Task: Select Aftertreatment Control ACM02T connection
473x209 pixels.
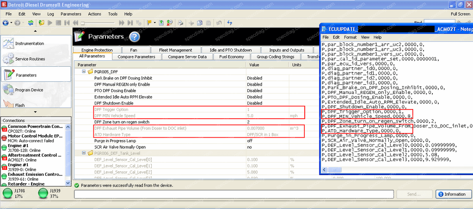Action: tap(33, 157)
